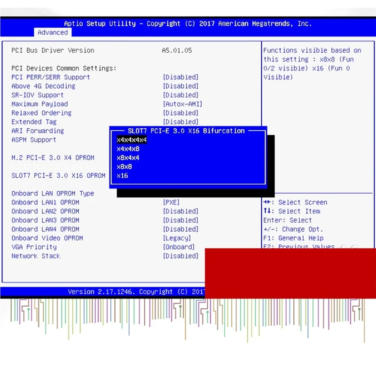376x376 pixels.
Task: Select the Above 4G Decoding setting
Action: point(43,86)
